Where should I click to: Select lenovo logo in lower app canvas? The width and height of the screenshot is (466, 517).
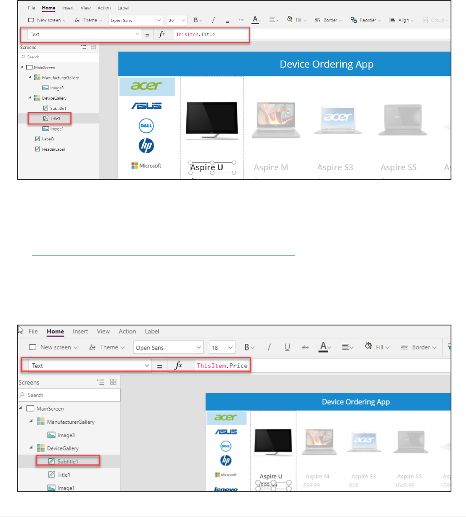point(226,489)
